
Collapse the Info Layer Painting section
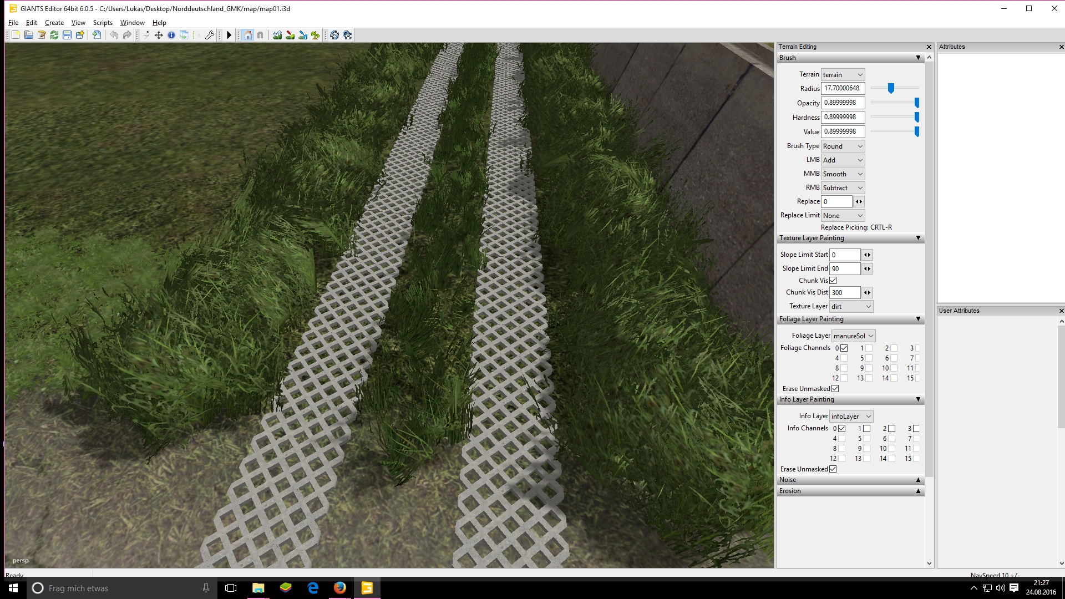918,399
